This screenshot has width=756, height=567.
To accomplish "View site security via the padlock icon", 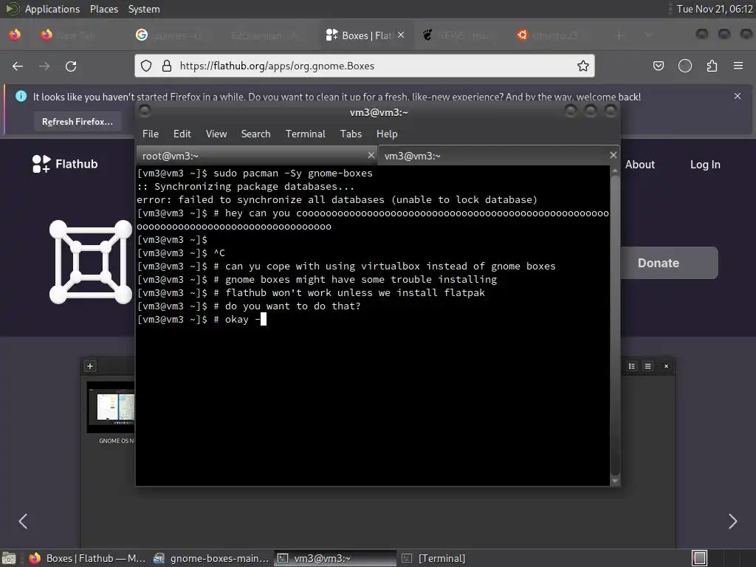I will coord(166,66).
